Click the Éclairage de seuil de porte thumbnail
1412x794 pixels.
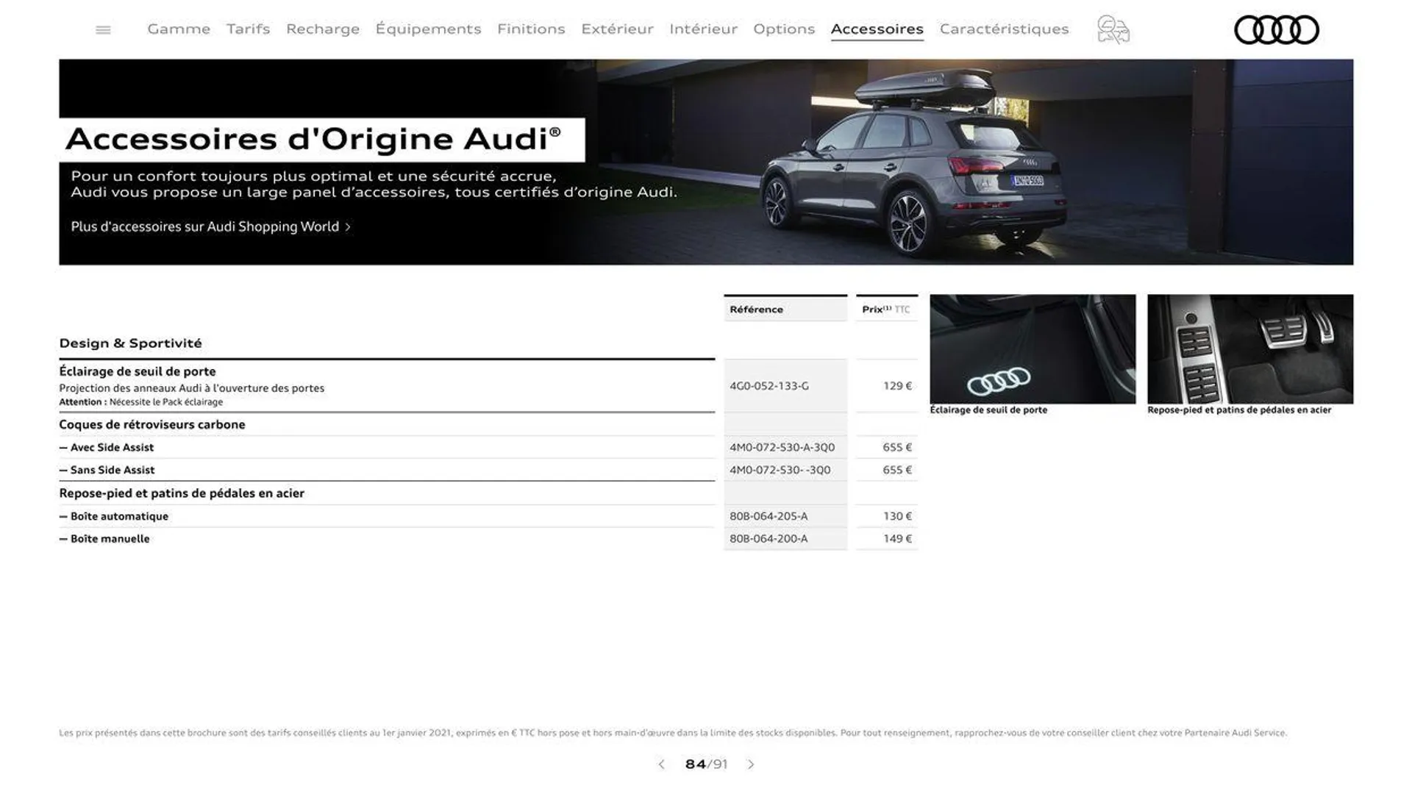click(x=1033, y=349)
